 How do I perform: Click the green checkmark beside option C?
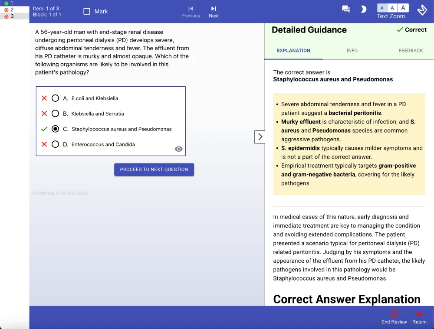tap(44, 129)
